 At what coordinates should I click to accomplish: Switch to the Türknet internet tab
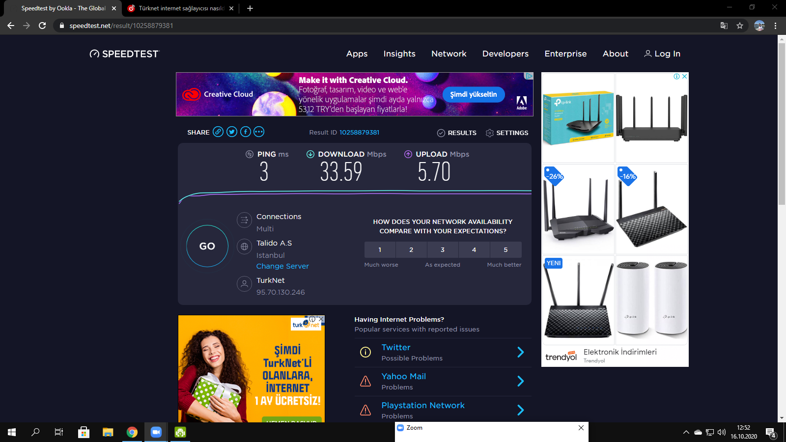point(181,8)
